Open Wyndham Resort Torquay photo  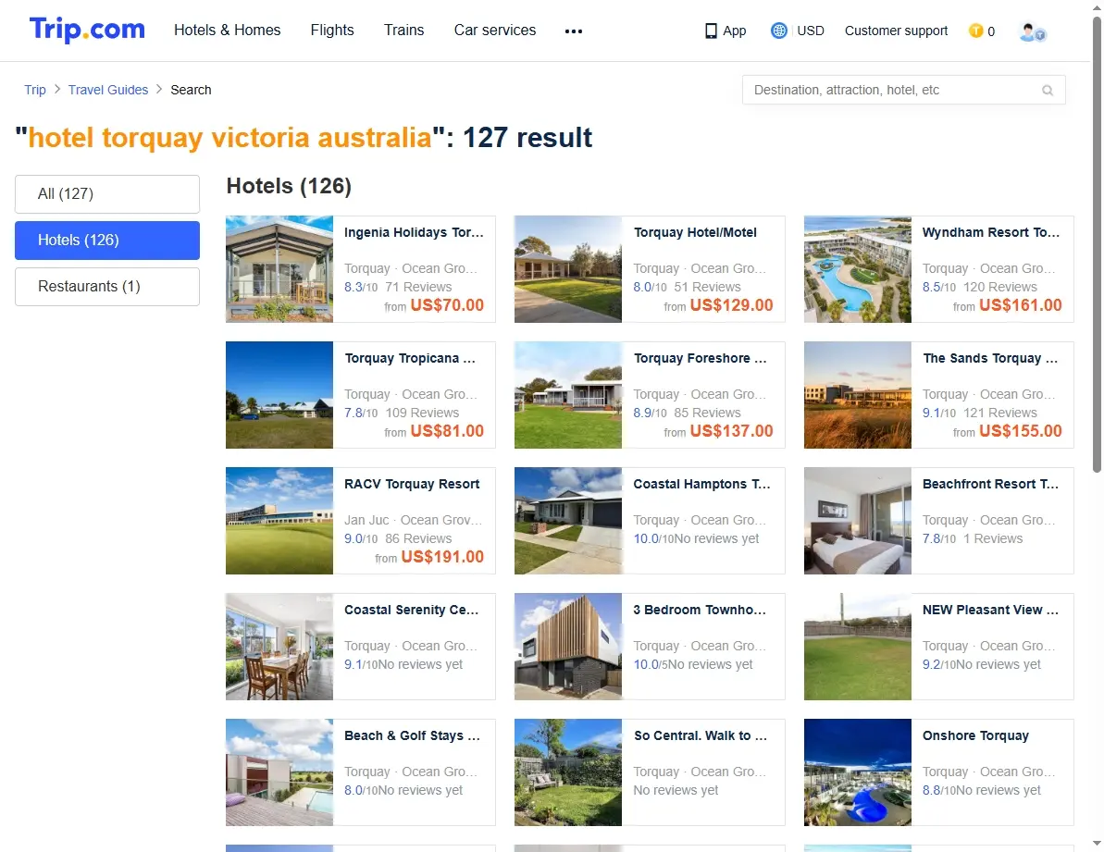tap(858, 269)
